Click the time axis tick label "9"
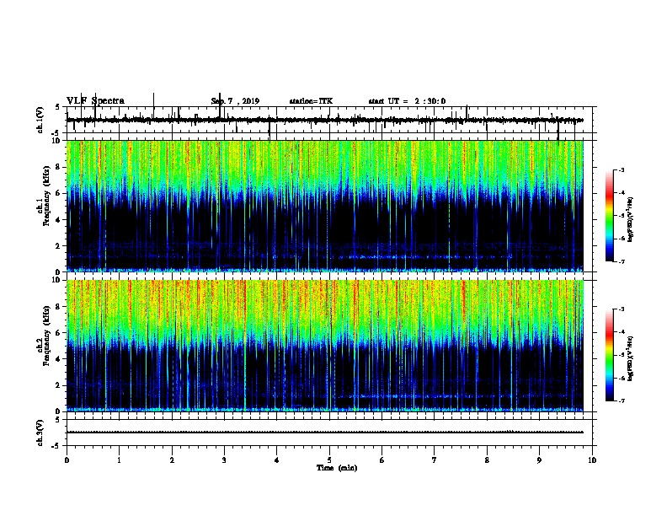Viewport: 667px width, 516px height. [x=539, y=460]
